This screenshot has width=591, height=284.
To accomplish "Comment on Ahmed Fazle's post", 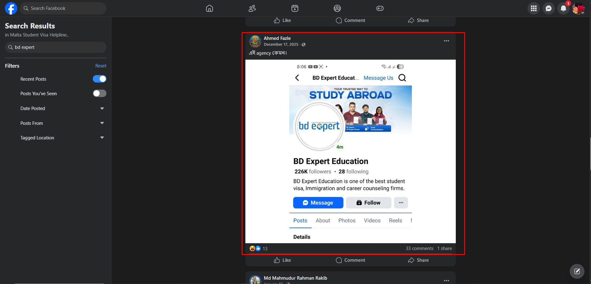I will tap(350, 260).
